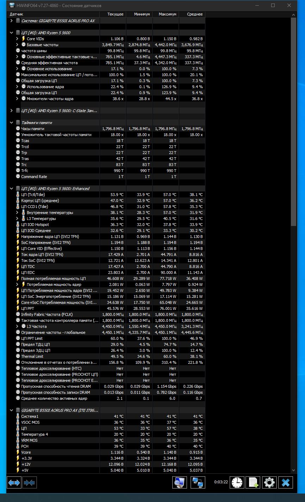Expand the C-State Зан... group
This screenshot has width=305, height=502.
point(12,111)
